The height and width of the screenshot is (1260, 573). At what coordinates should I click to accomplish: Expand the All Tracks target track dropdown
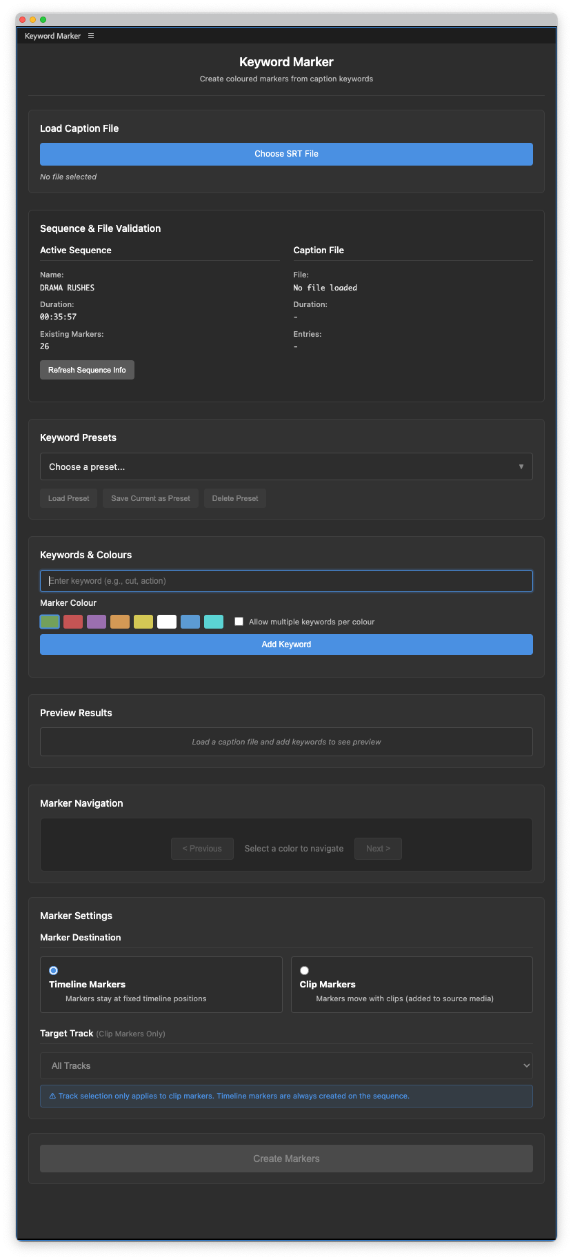(286, 1065)
